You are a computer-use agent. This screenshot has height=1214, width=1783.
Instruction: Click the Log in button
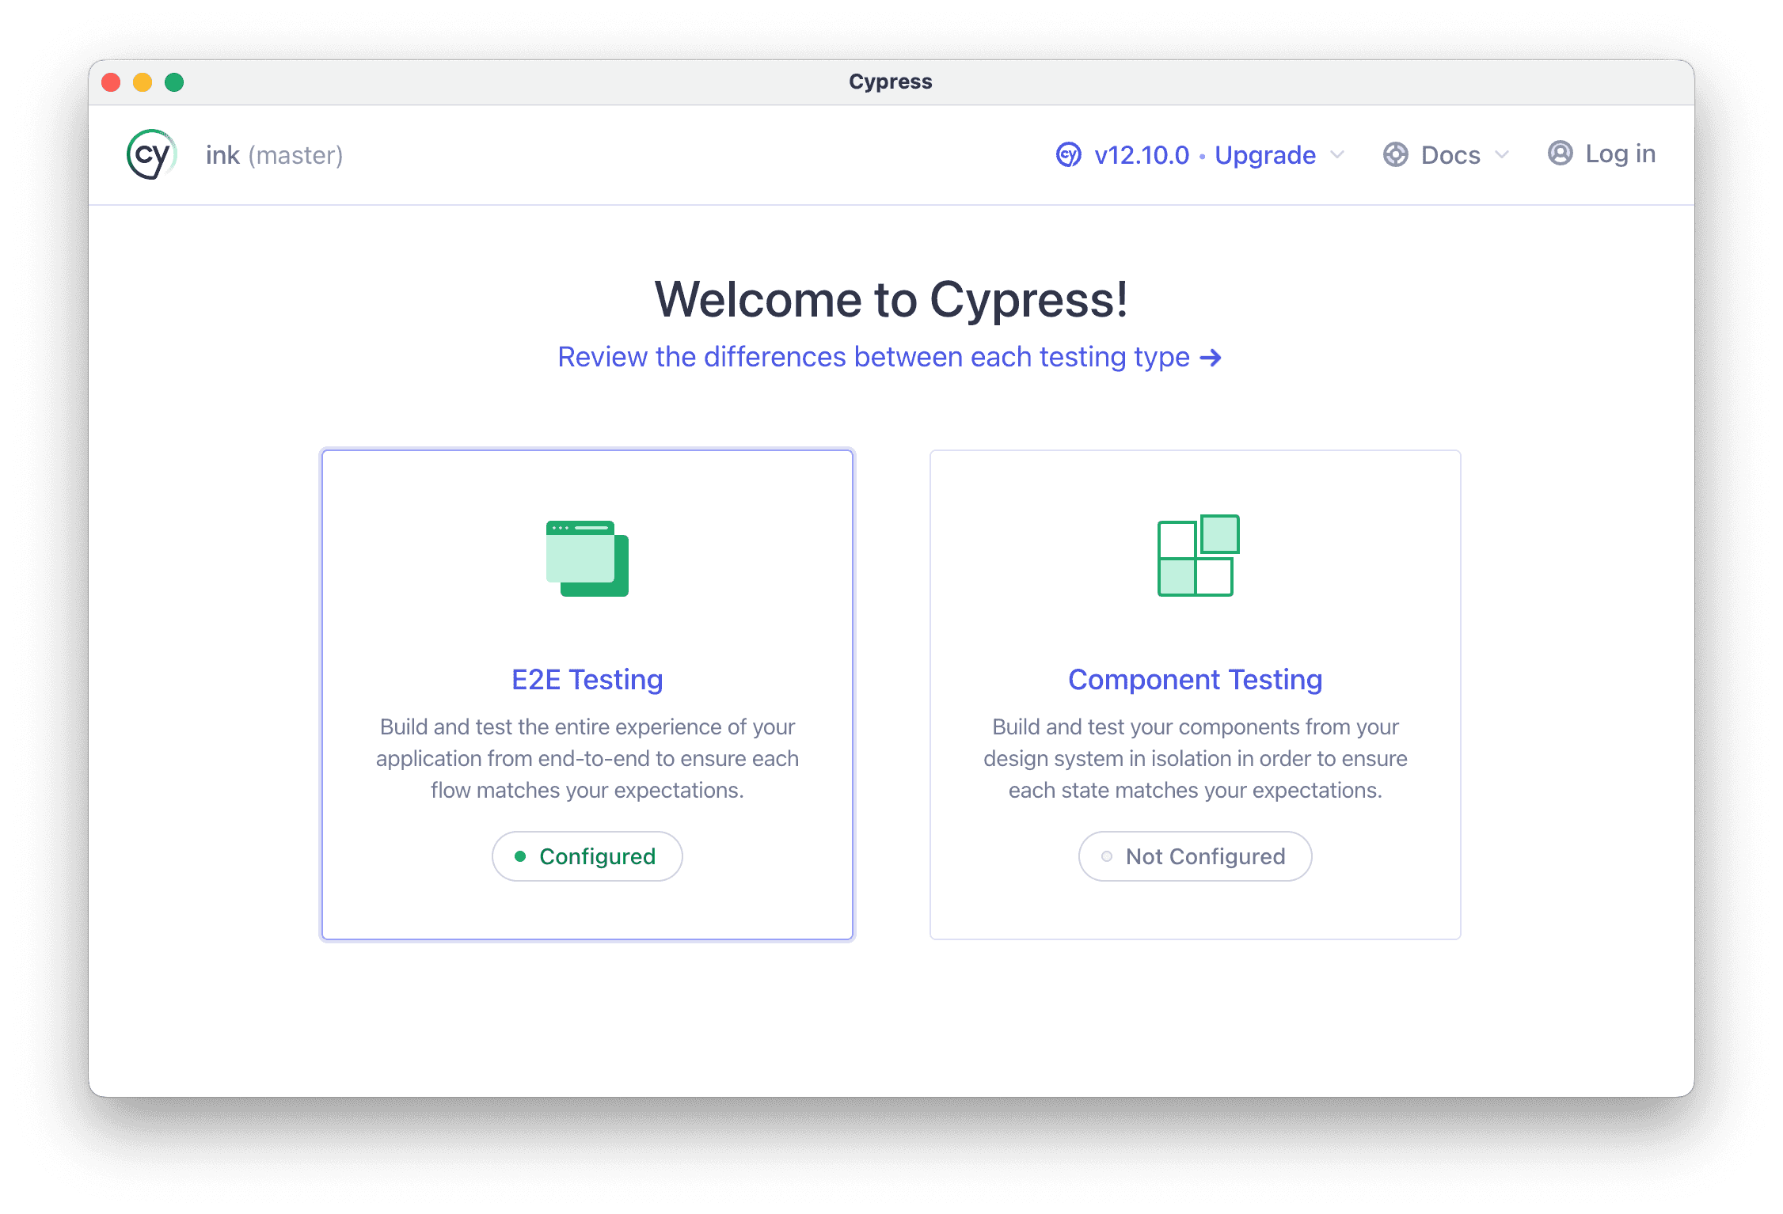coord(1619,154)
